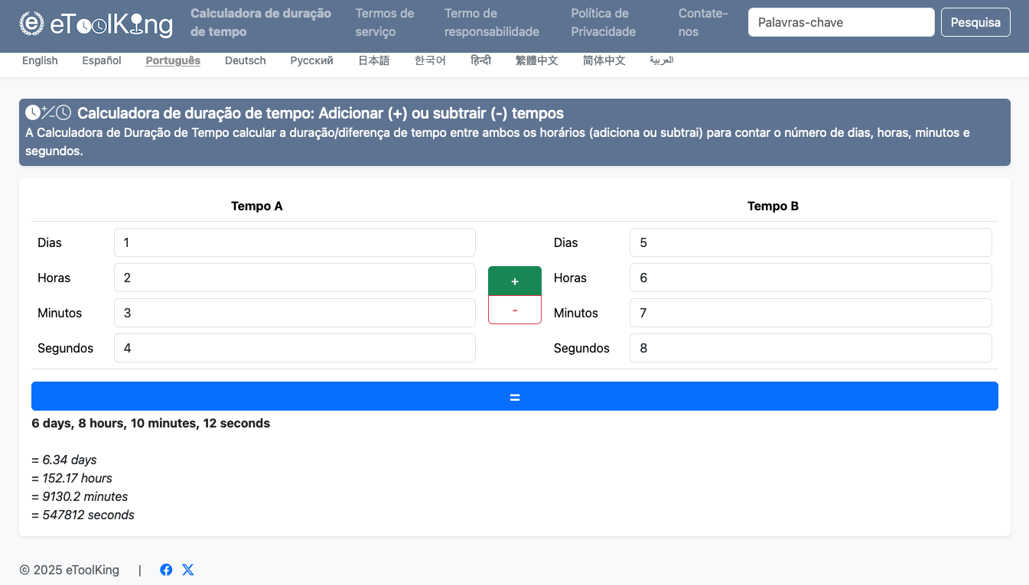Click the eToolKing logo
The height and width of the screenshot is (585, 1029).
pos(96,24)
